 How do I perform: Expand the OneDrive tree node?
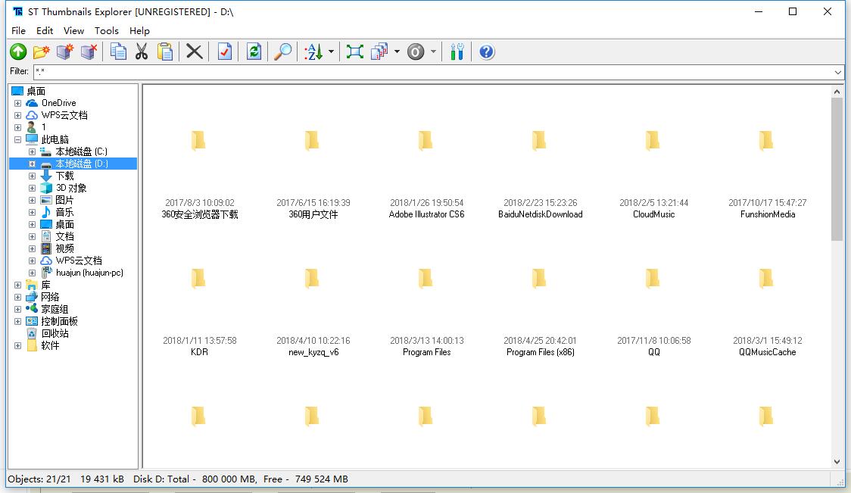(17, 102)
